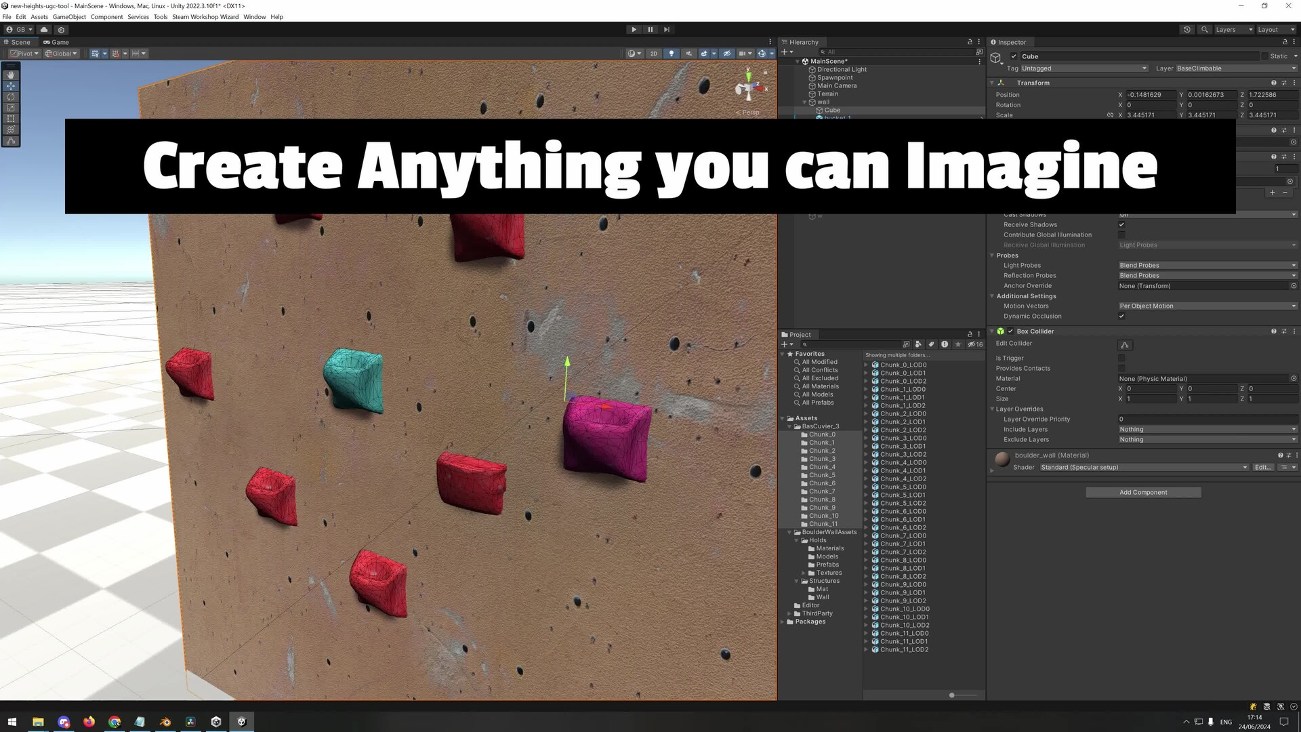The height and width of the screenshot is (732, 1301).
Task: Adjust the Project icon size slider
Action: [952, 695]
